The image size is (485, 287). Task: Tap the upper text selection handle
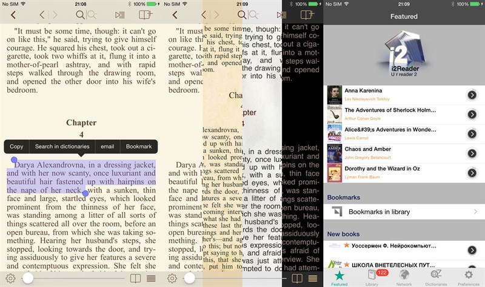14,160
